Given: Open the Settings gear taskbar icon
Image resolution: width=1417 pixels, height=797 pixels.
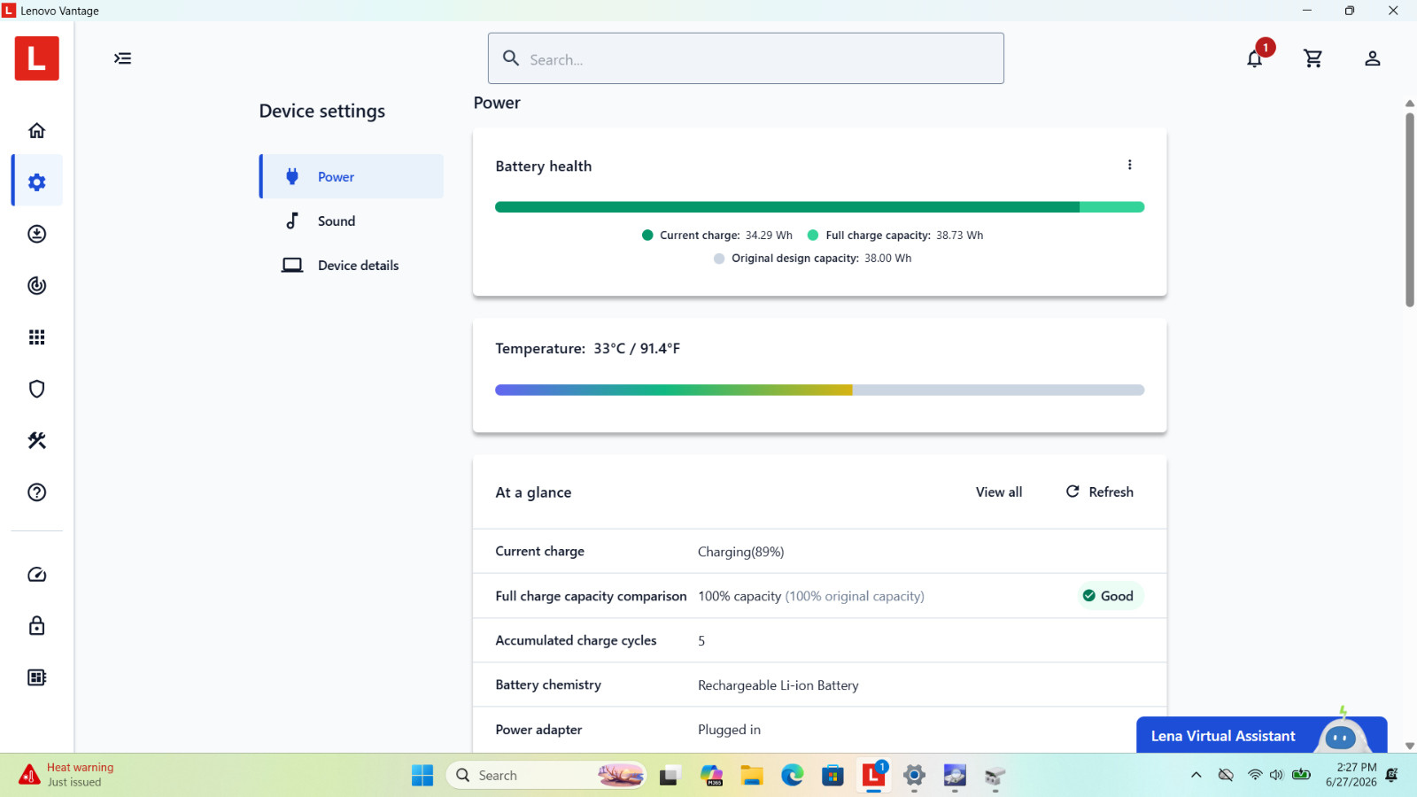Looking at the screenshot, I should pos(914,776).
